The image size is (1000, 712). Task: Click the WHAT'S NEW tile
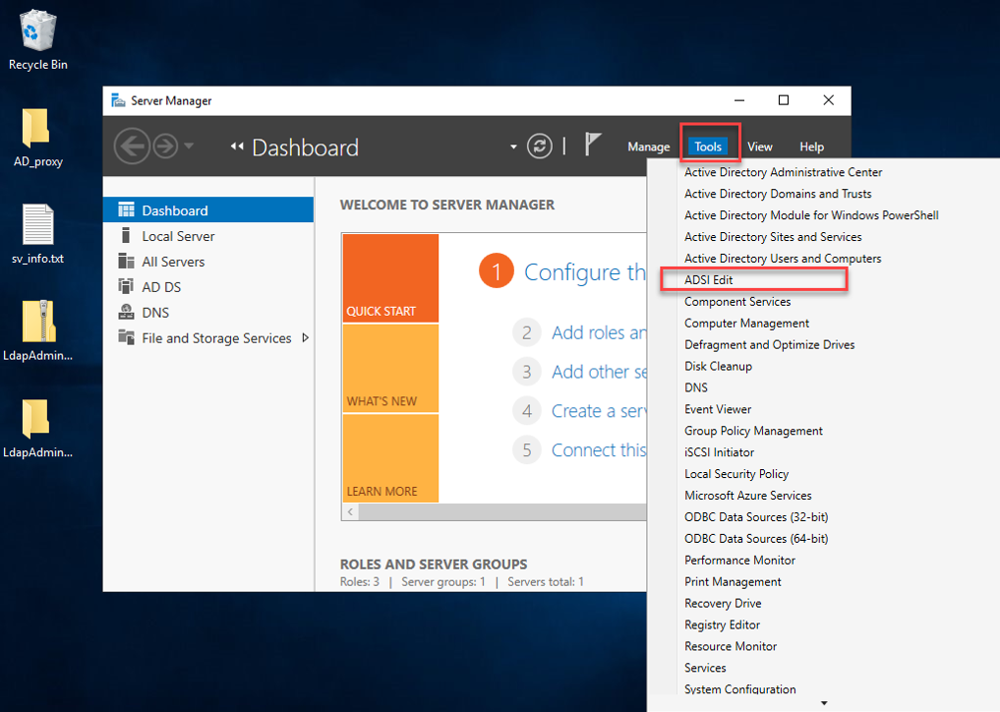(391, 368)
